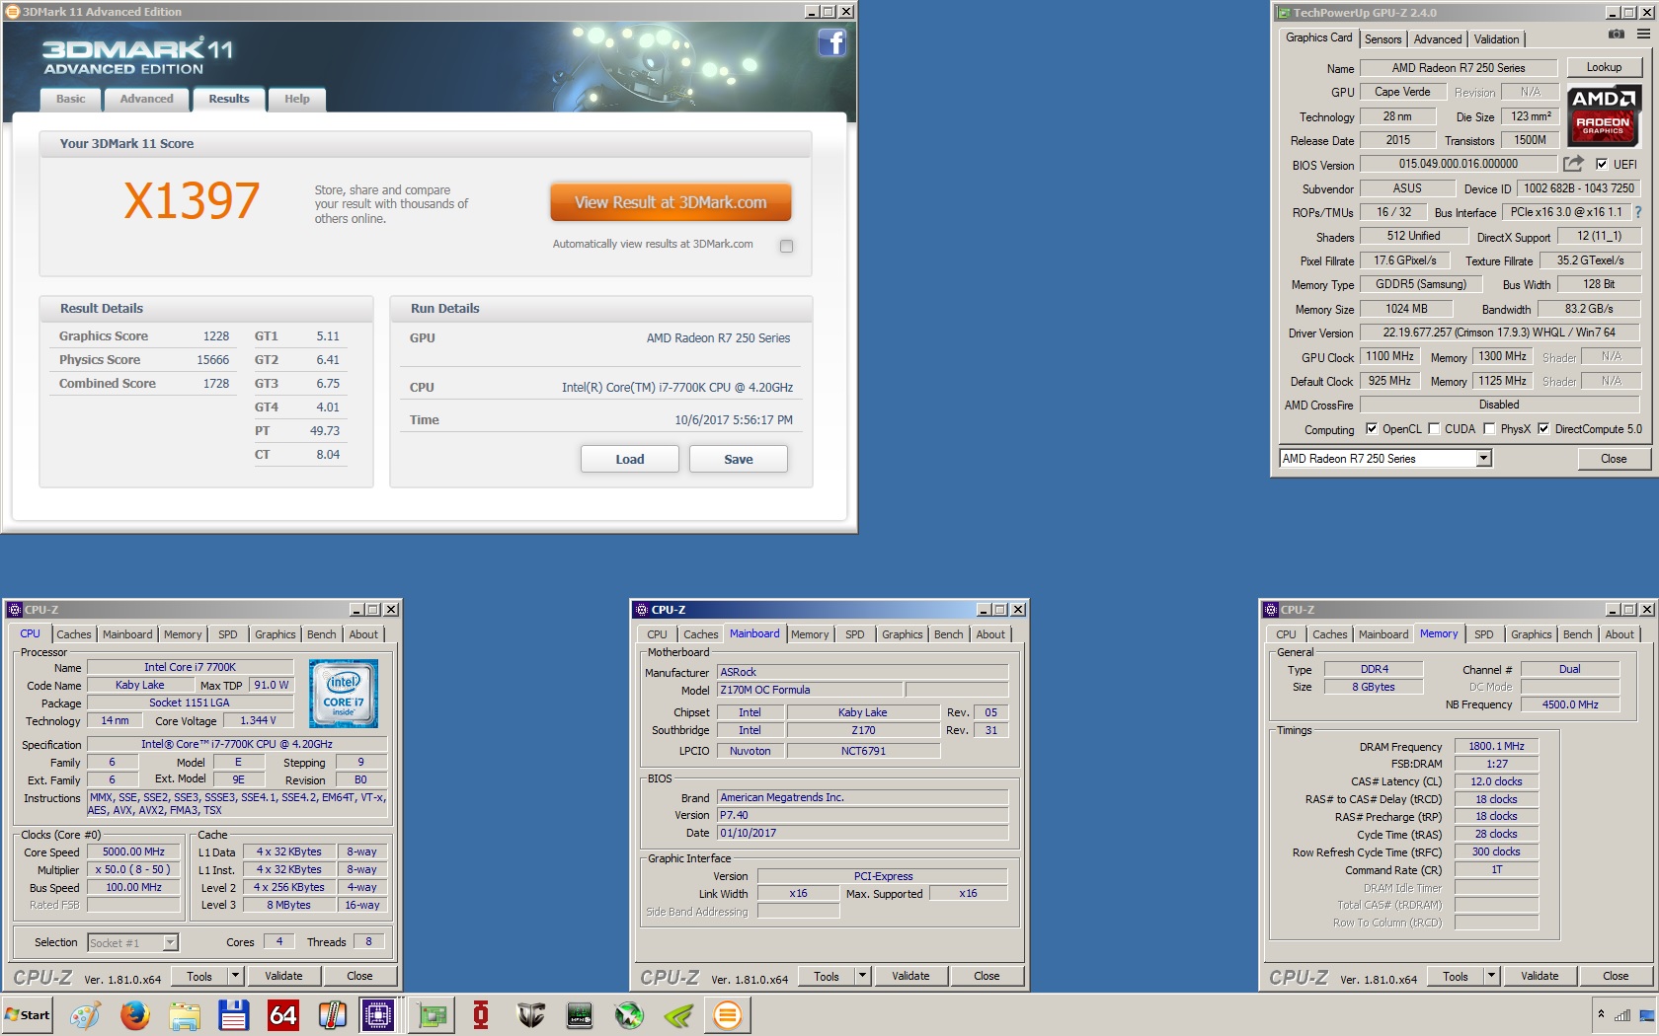Take a screenshot with GPU-Z camera icon
Image resolution: width=1659 pixels, height=1036 pixels.
1616,34
